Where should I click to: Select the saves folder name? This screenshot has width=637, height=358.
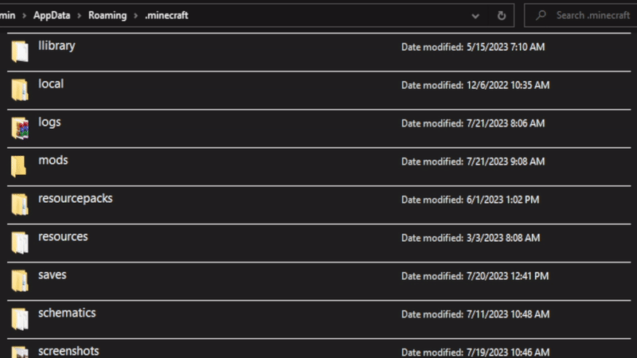click(53, 275)
